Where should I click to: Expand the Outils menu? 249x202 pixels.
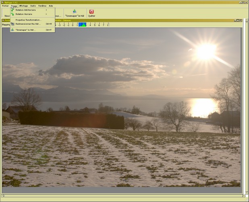33,6
